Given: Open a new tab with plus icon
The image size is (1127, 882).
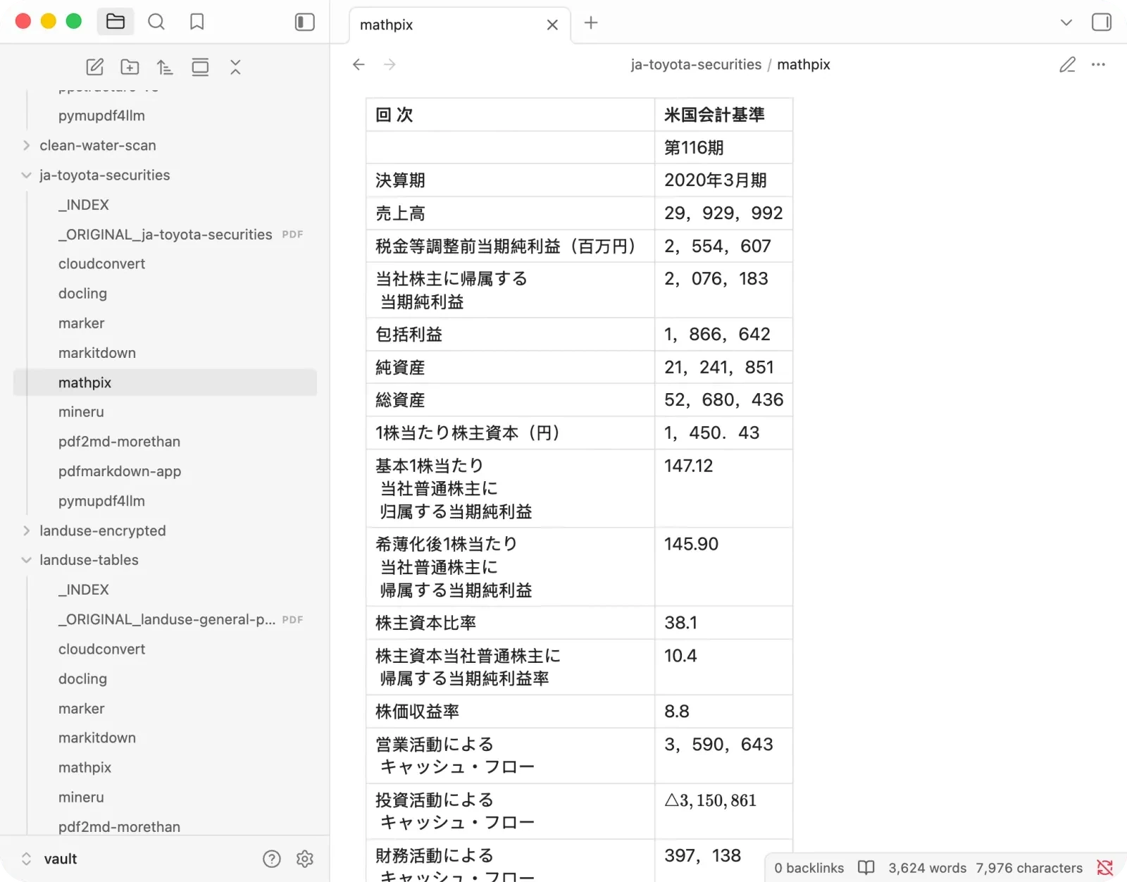Looking at the screenshot, I should pos(591,23).
